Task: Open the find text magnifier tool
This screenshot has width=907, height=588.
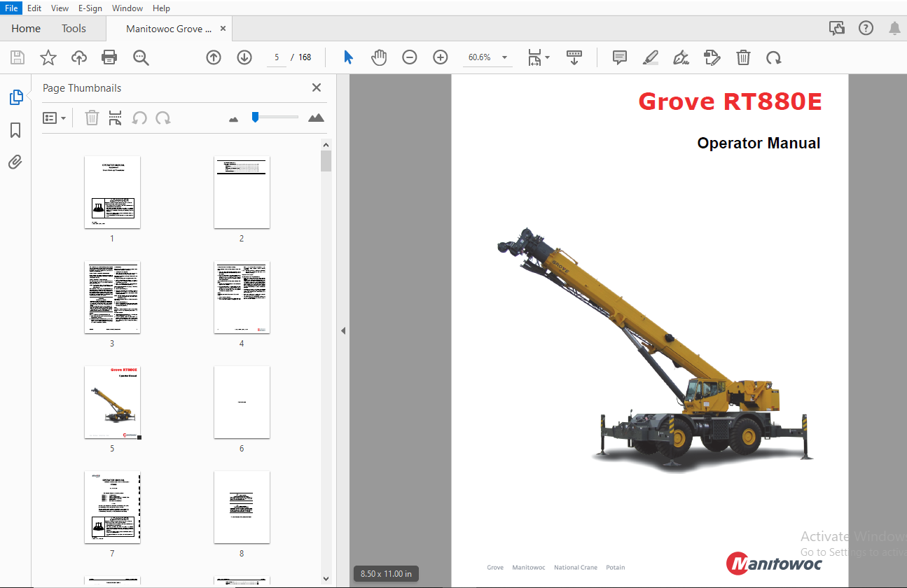Action: point(141,57)
